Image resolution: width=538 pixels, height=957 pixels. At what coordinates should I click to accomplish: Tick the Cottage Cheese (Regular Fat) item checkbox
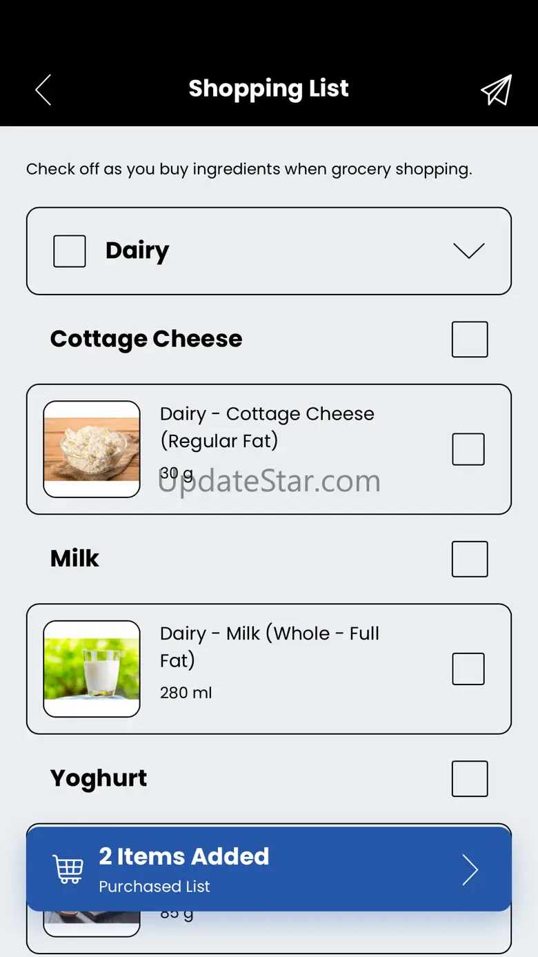[468, 449]
